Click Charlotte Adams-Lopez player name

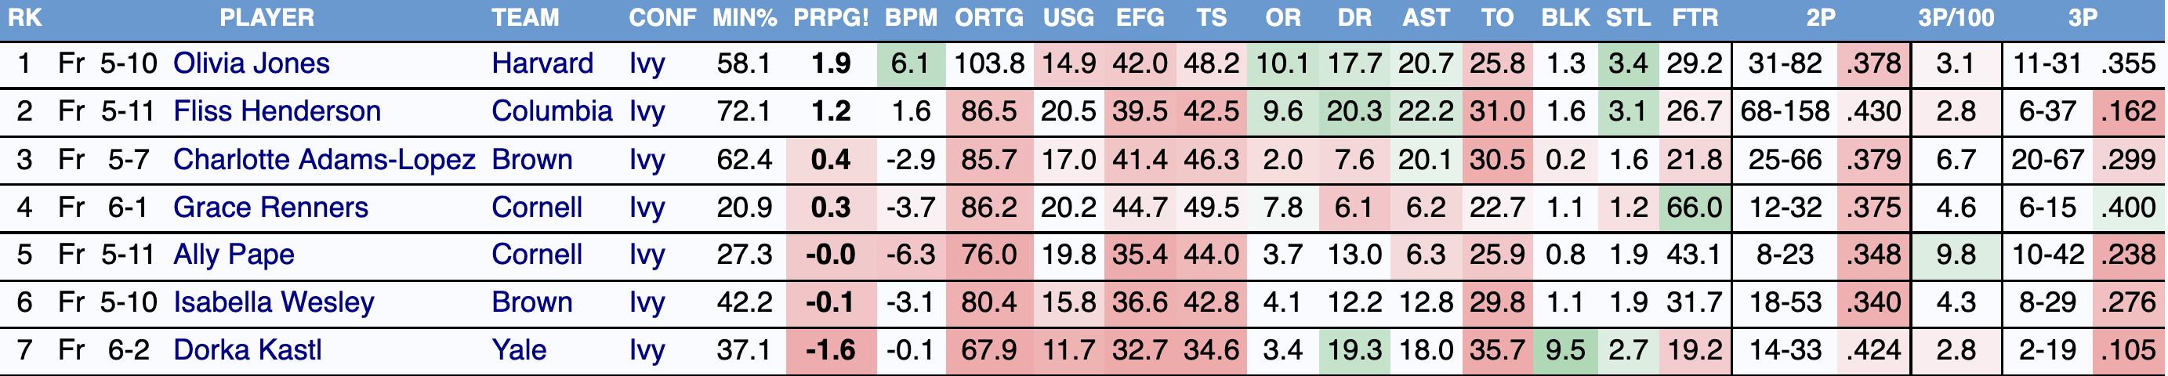click(324, 160)
